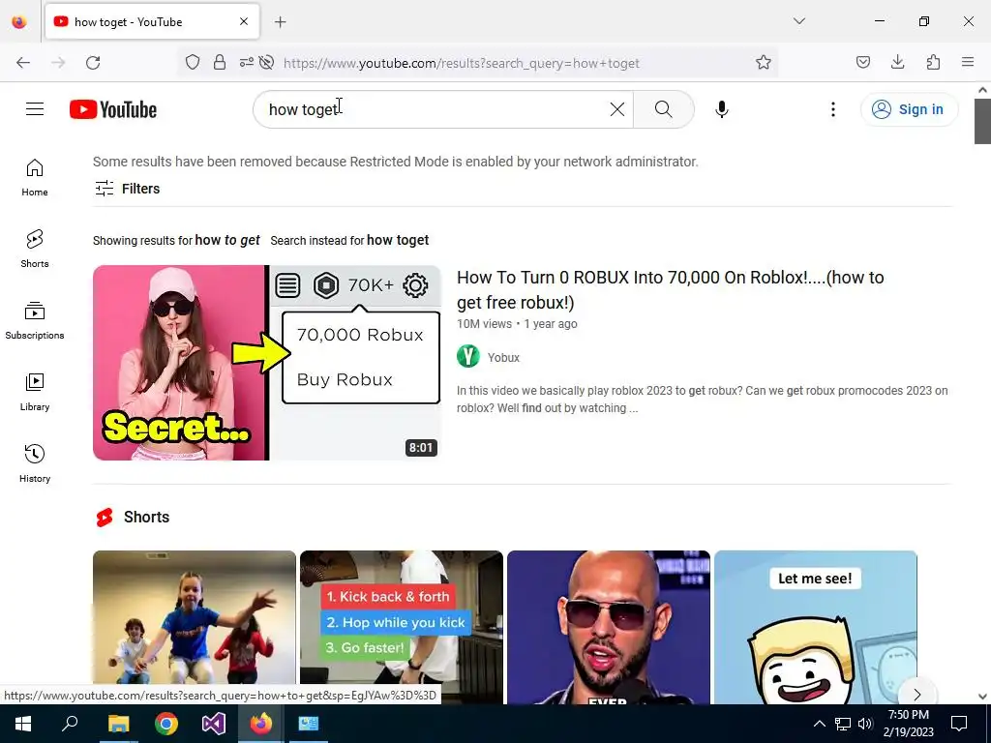Open the Firefox application menu
The image size is (991, 743).
(968, 62)
